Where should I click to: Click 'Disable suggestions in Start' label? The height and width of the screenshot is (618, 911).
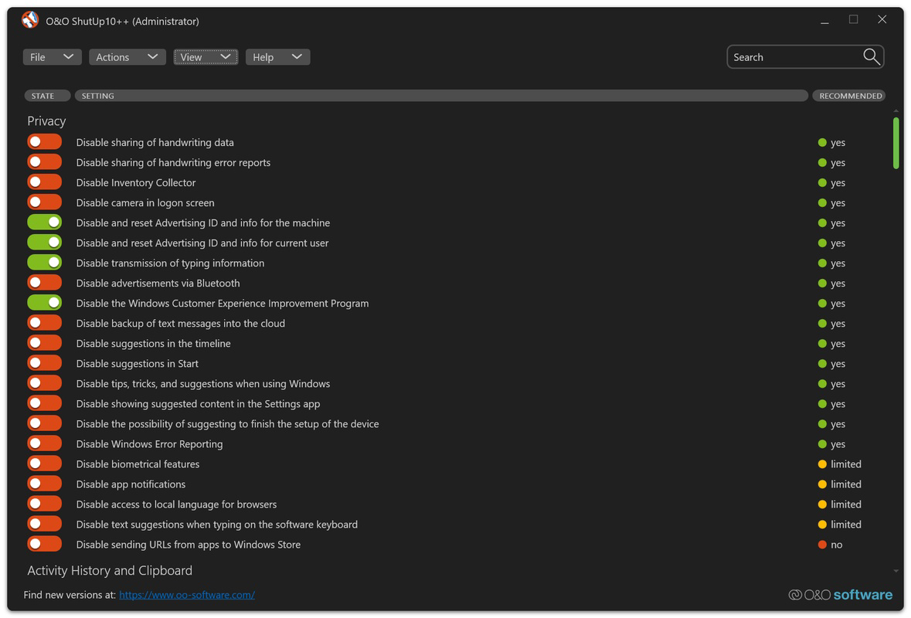tap(137, 364)
